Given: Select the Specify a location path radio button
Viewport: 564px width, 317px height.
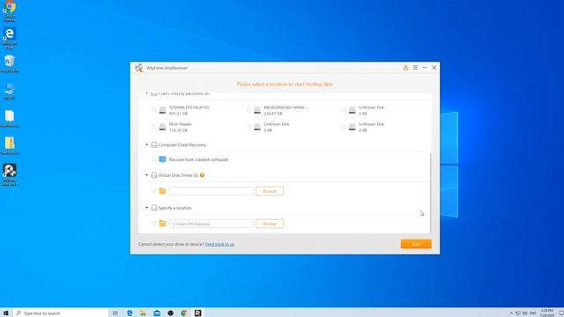Looking at the screenshot, I should point(153,224).
